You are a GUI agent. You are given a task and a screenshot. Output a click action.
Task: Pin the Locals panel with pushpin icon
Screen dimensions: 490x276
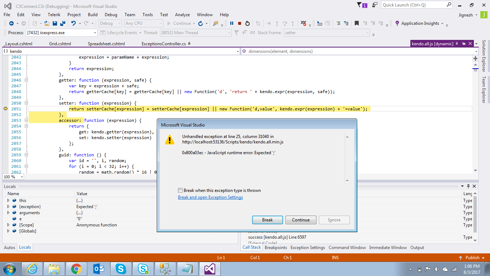pos(468,186)
